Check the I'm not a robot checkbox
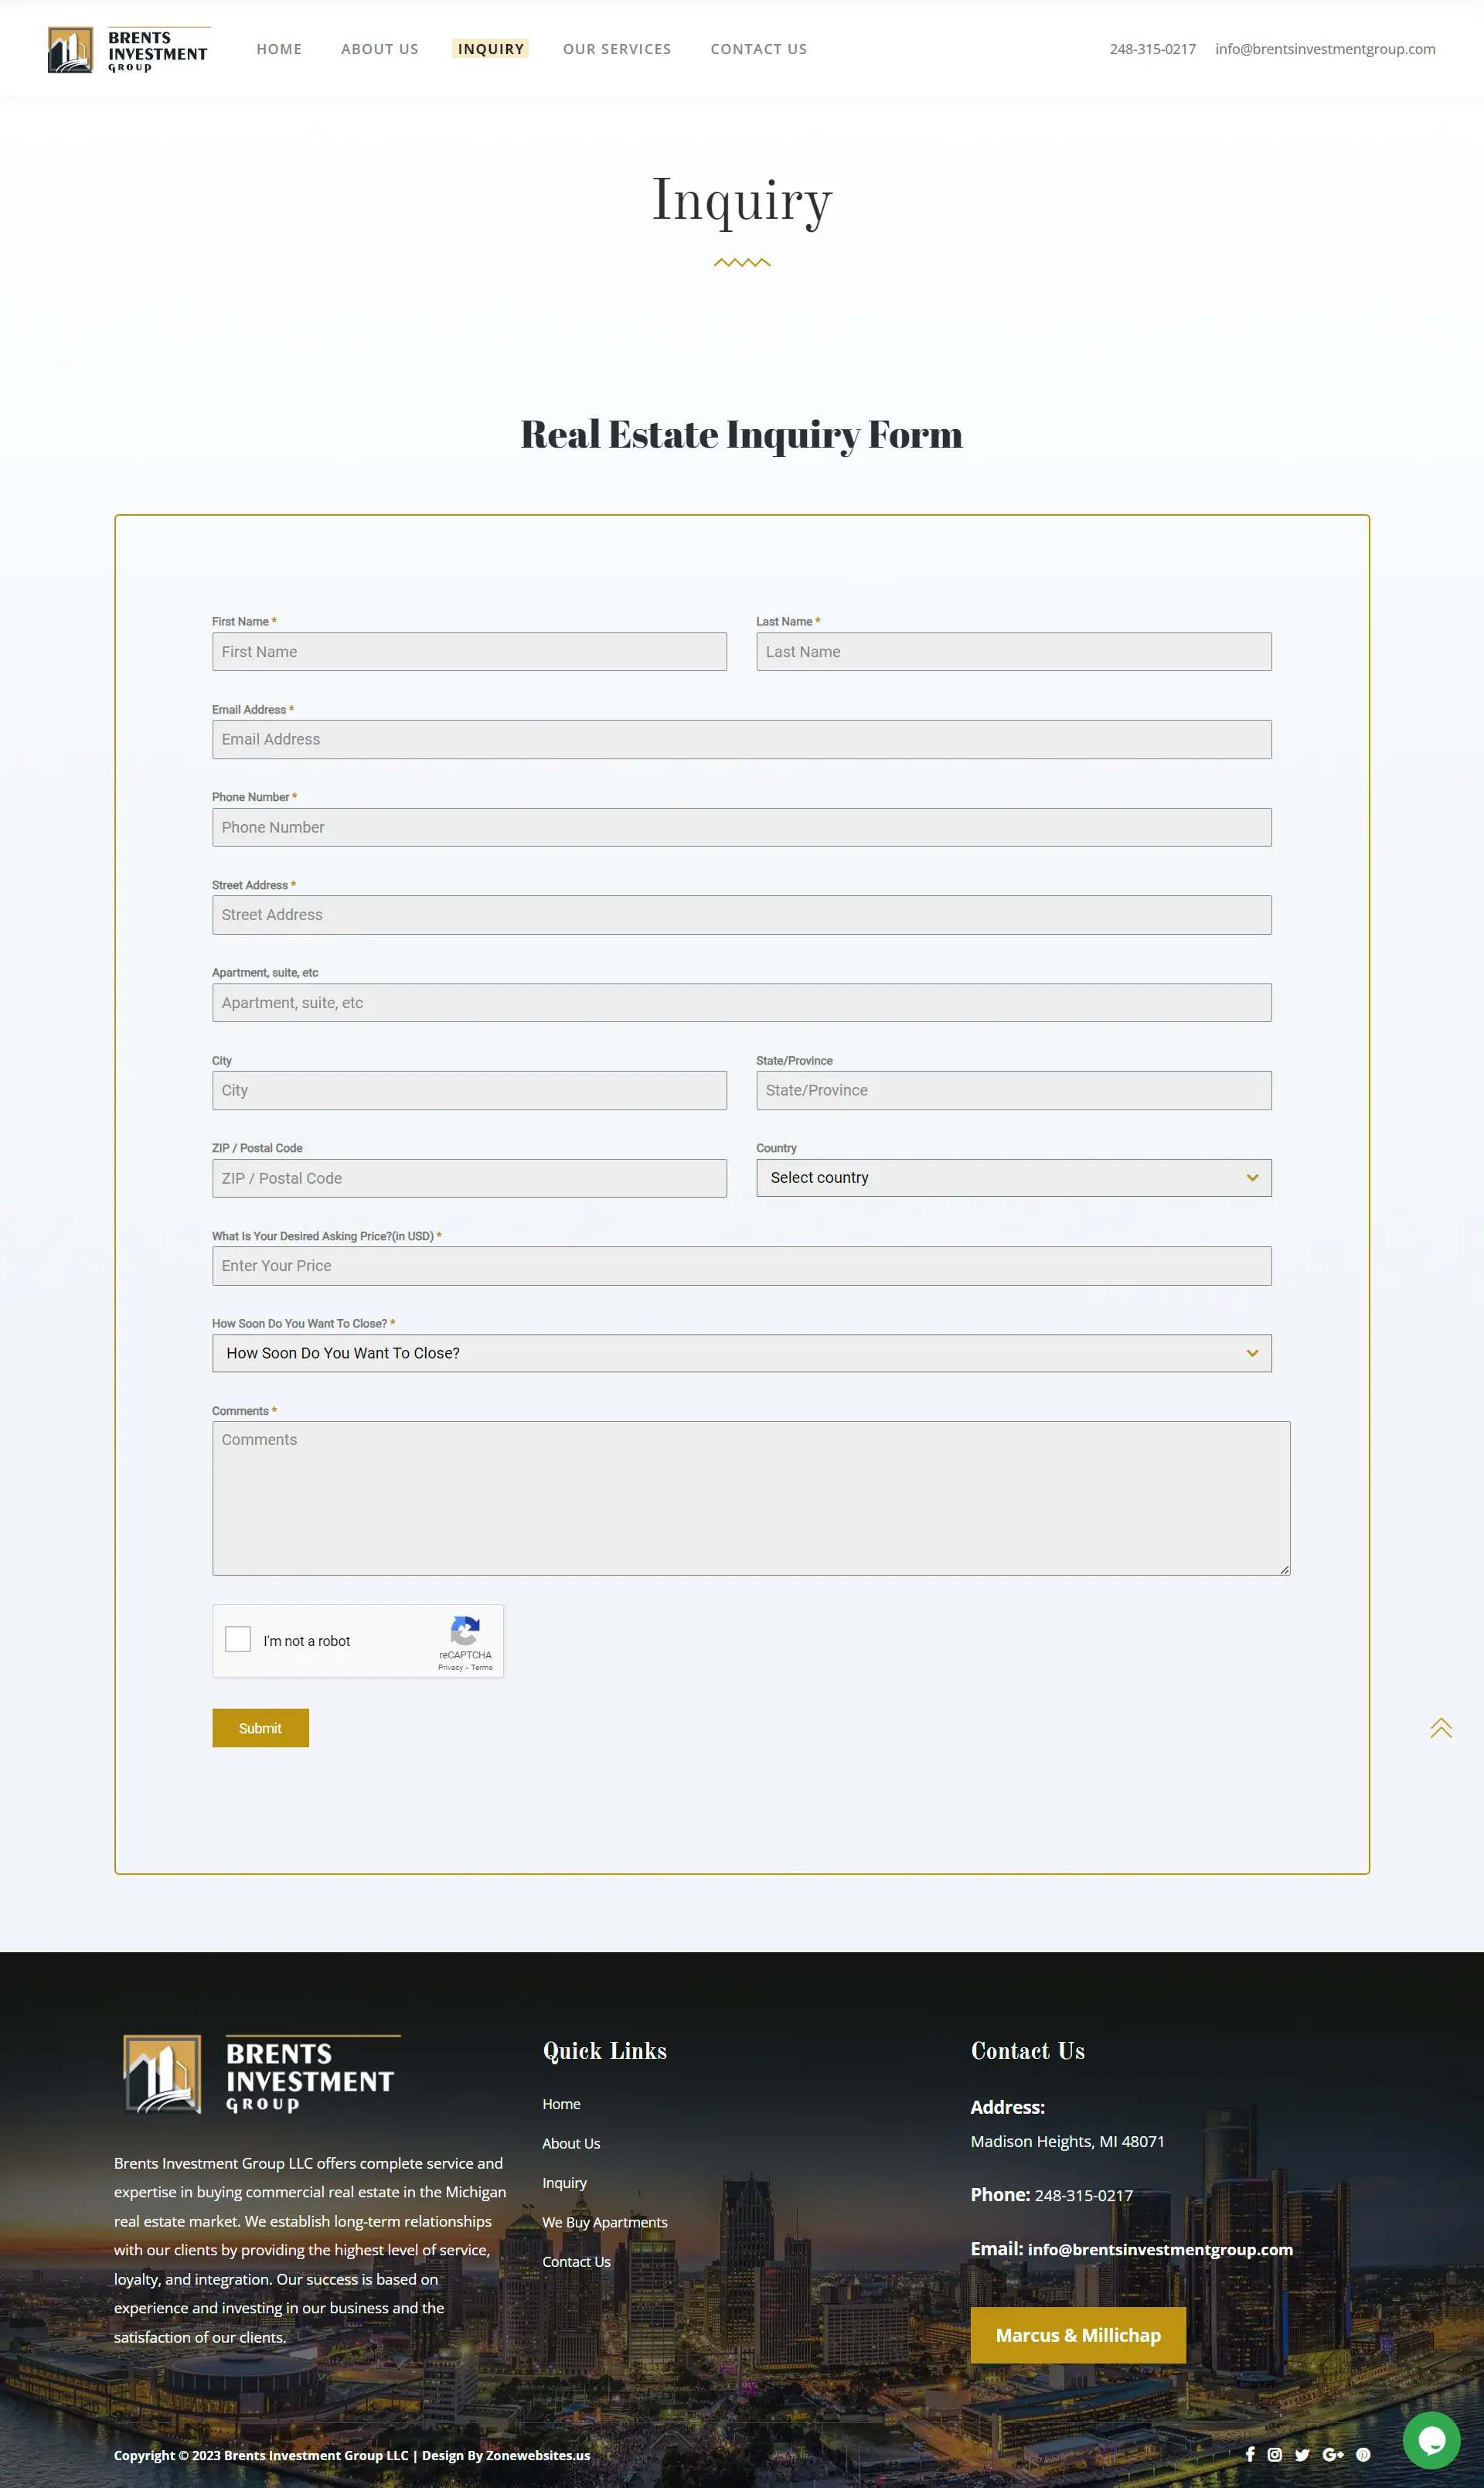Image resolution: width=1484 pixels, height=2488 pixels. (x=237, y=1638)
